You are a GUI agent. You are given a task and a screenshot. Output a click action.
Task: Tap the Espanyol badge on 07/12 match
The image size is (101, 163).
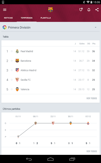click(x=88, y=123)
